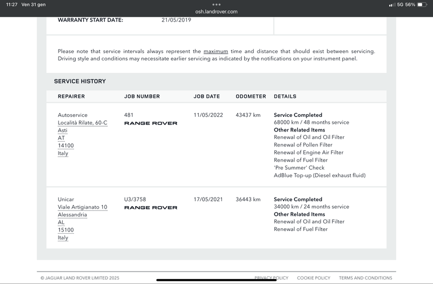Click the Service History heading
Viewport: 433px width, 284px height.
coord(80,82)
